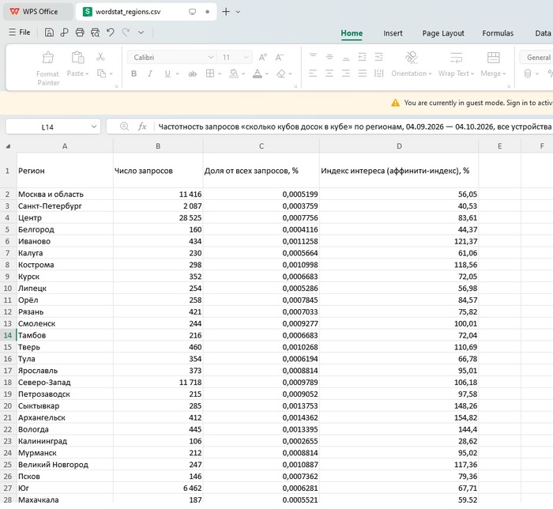Click the Cut scissors icon
553x509 pixels.
100,57
